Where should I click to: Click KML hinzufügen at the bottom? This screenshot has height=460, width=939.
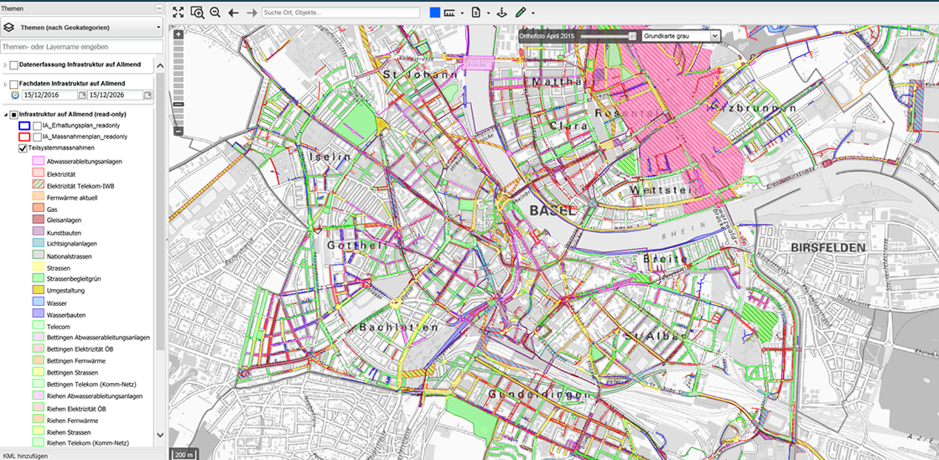coord(25,455)
